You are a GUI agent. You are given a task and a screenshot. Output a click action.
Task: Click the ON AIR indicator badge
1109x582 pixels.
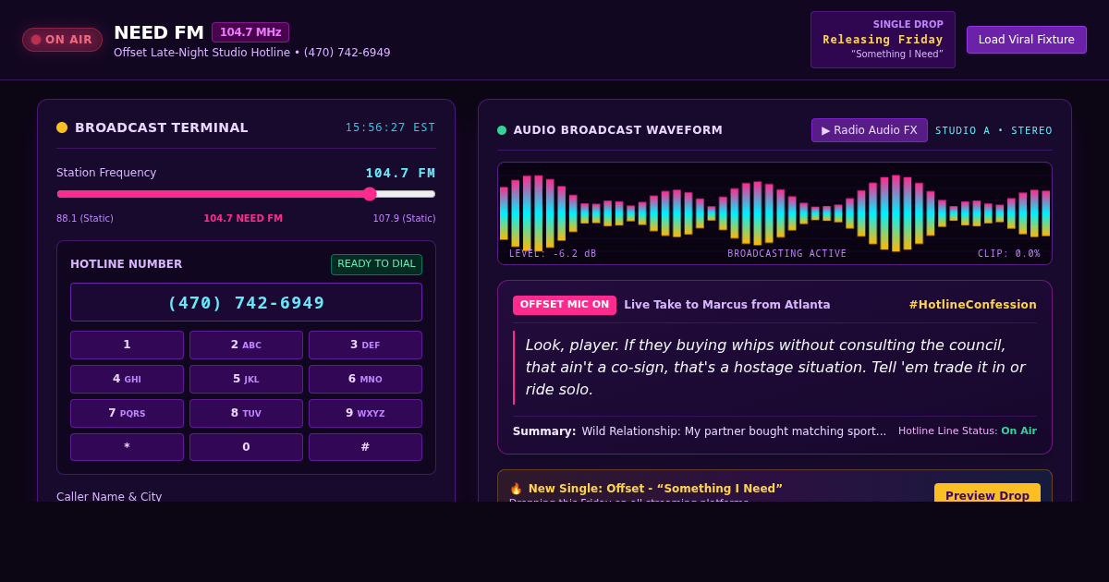[62, 40]
